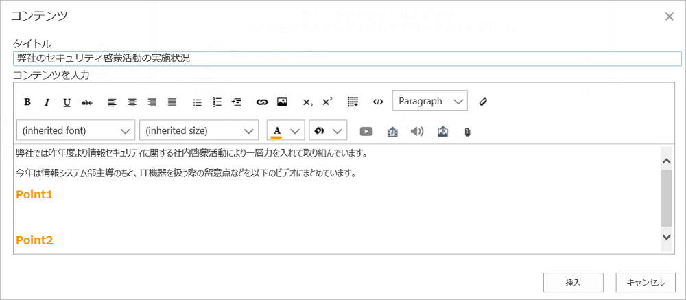The height and width of the screenshot is (300, 686).
Task: Apply superscript formatting
Action: tap(327, 102)
